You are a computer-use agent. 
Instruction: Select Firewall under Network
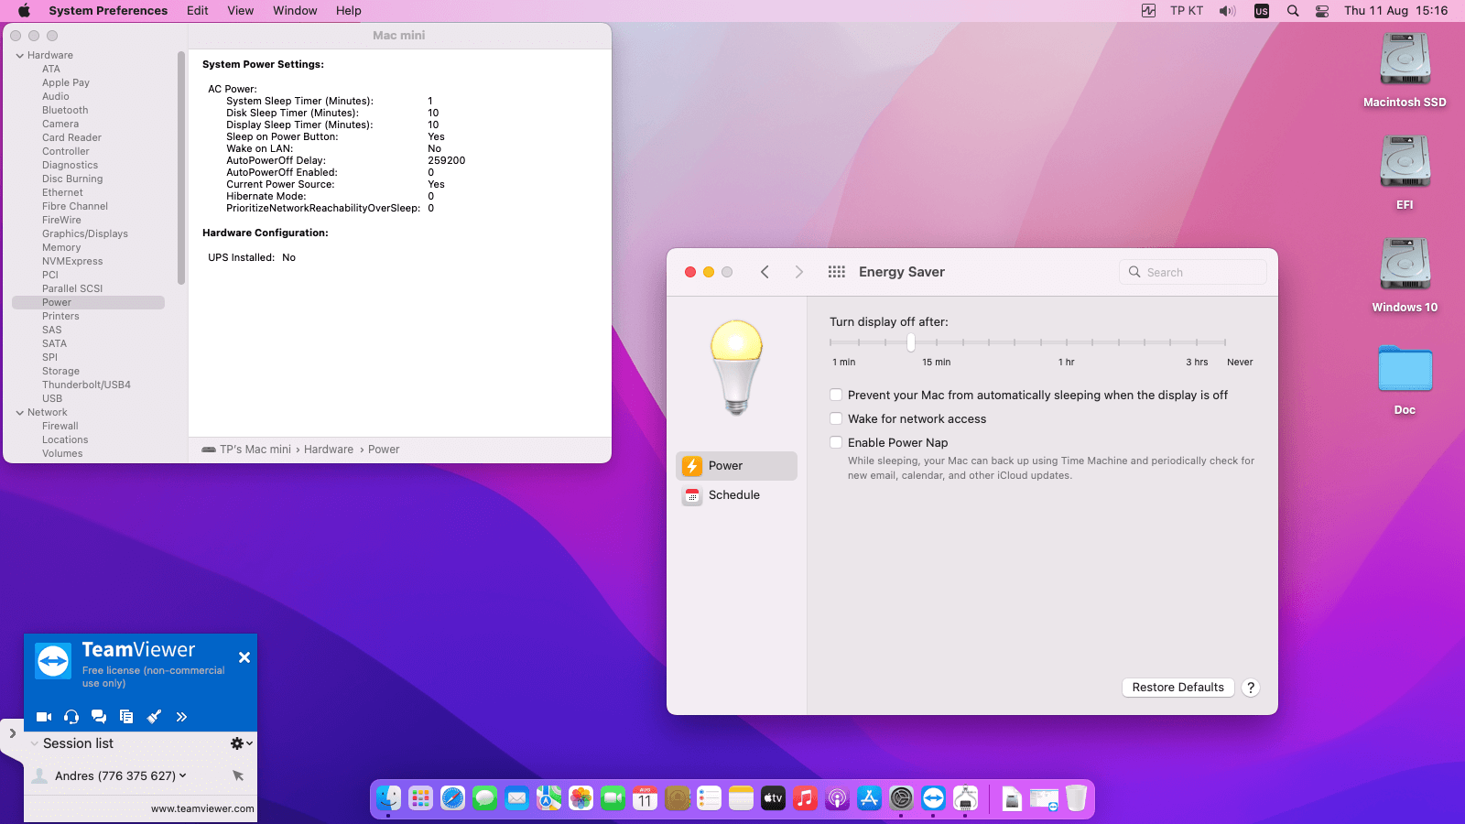click(60, 426)
